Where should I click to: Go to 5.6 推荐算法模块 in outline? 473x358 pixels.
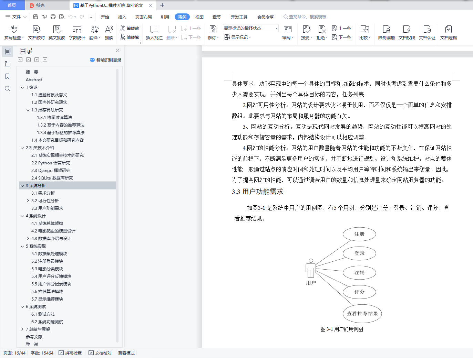(47, 292)
